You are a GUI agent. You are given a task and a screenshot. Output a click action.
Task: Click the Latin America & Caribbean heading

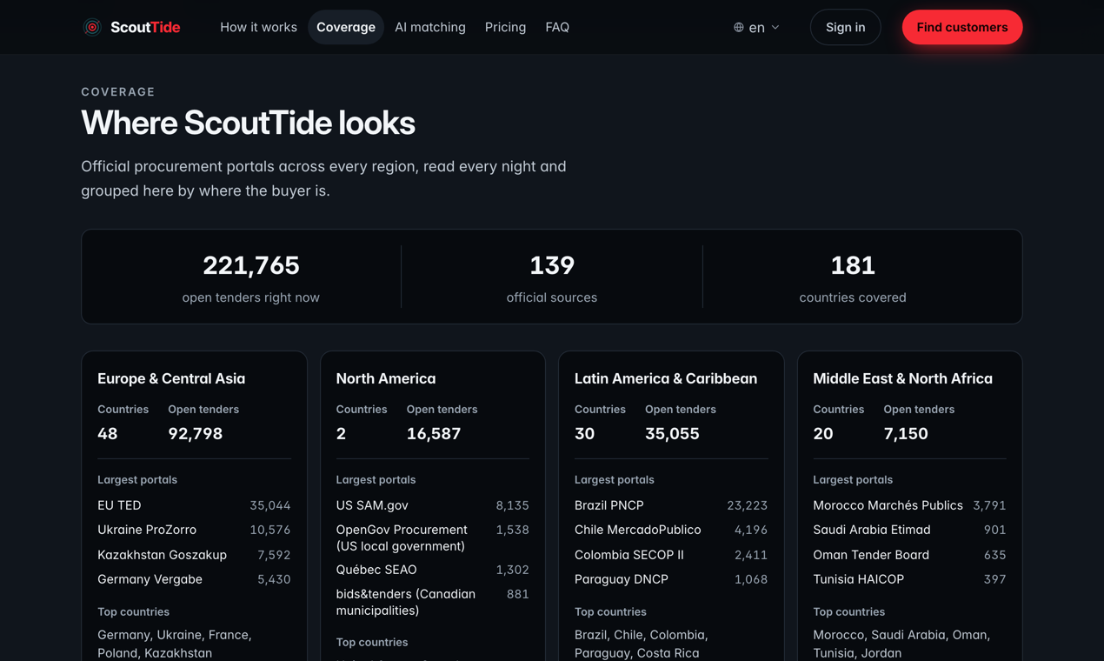tap(666, 378)
